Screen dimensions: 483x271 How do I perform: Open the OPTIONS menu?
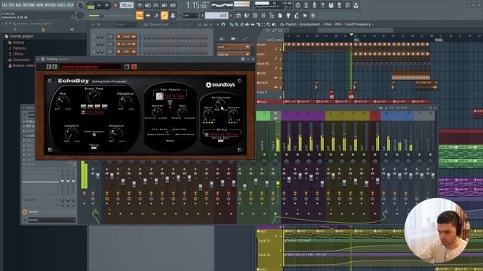click(51, 5)
